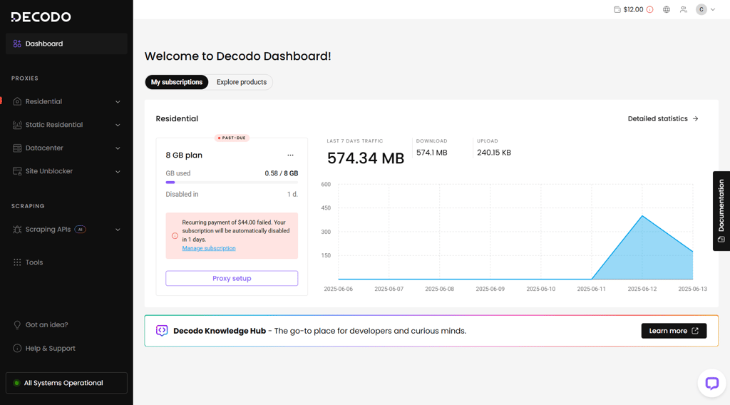This screenshot has width=730, height=405.
Task: Click the Welcome to Decodo Dashboard heading
Action: pos(237,56)
